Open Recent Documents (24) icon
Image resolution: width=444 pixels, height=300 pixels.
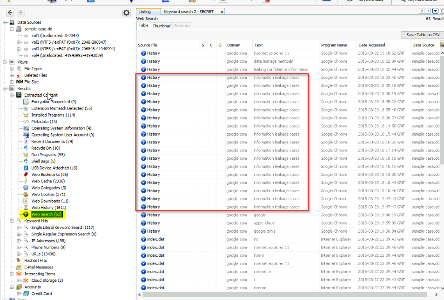(x=26, y=141)
